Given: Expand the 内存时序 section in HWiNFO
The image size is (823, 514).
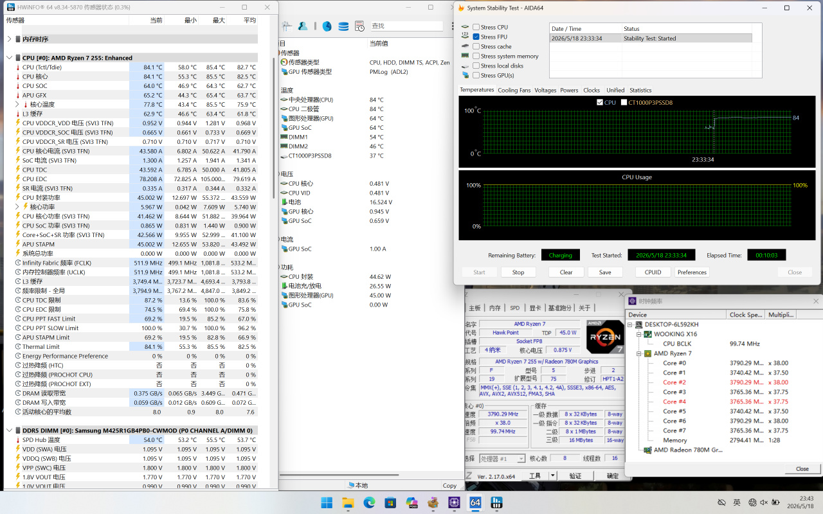Looking at the screenshot, I should coord(9,39).
